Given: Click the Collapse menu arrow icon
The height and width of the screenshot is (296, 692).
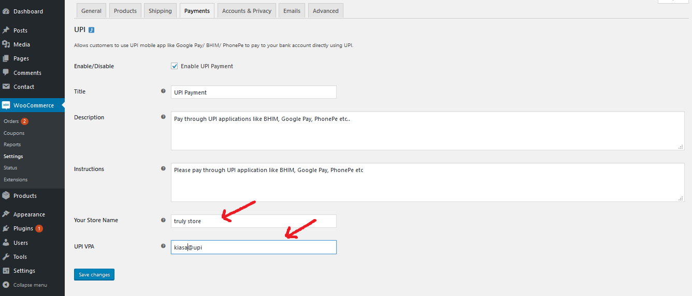Looking at the screenshot, I should [6, 285].
